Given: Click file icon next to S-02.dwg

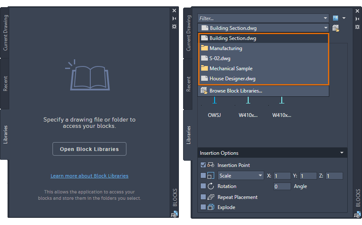Looking at the screenshot, I should (x=205, y=58).
